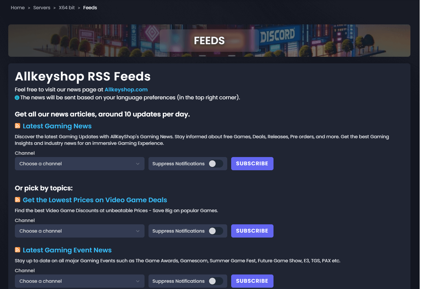The width and height of the screenshot is (421, 289).
Task: Open the Latest Gaming News heading link
Action: click(x=57, y=126)
